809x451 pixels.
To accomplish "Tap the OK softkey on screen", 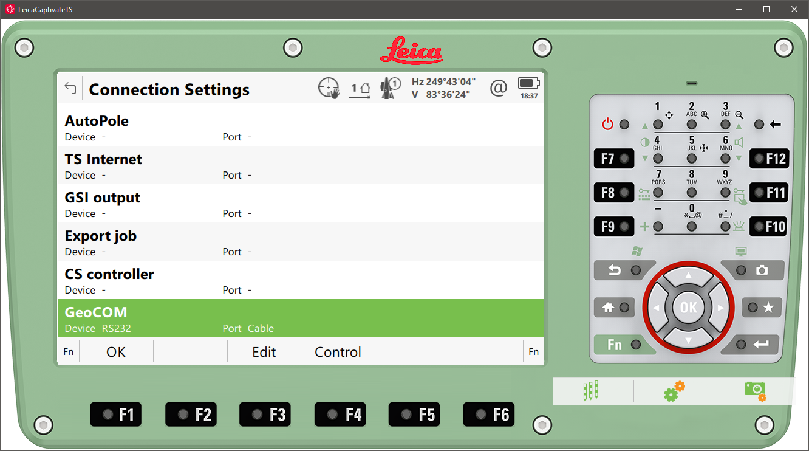I will point(116,352).
